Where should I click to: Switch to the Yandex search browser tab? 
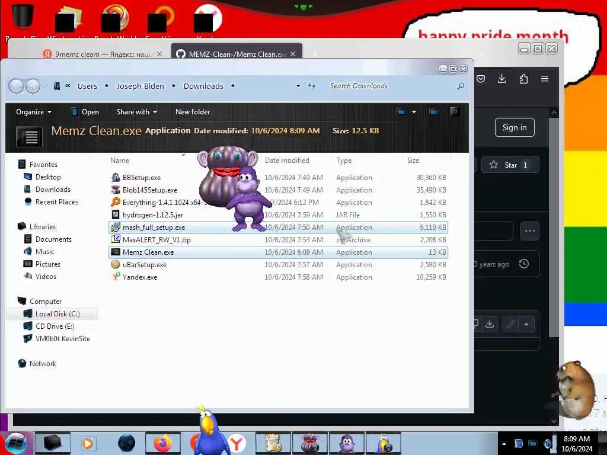click(x=102, y=54)
